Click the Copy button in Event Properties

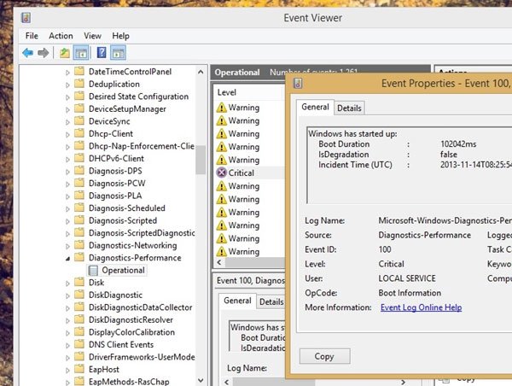coord(324,356)
